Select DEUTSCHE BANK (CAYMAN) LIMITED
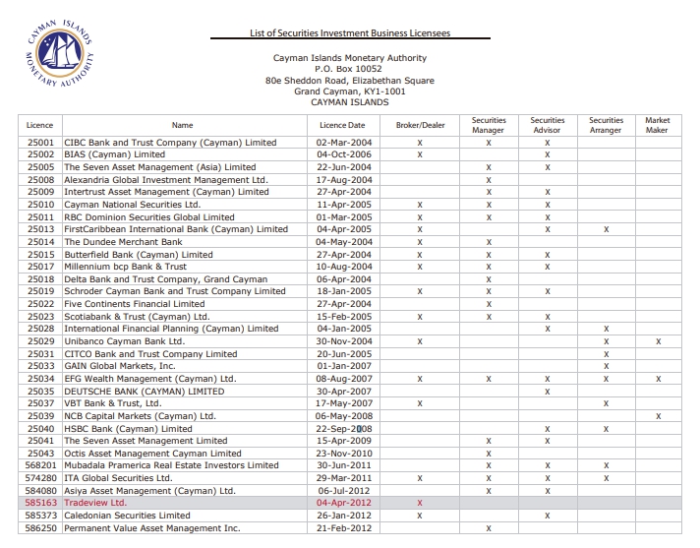This screenshot has height=548, width=700. pyautogui.click(x=145, y=392)
